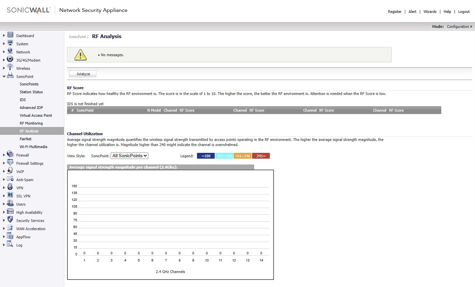Click the 3G/4G/Modem menu label
The height and width of the screenshot is (287, 475).
coord(28,60)
